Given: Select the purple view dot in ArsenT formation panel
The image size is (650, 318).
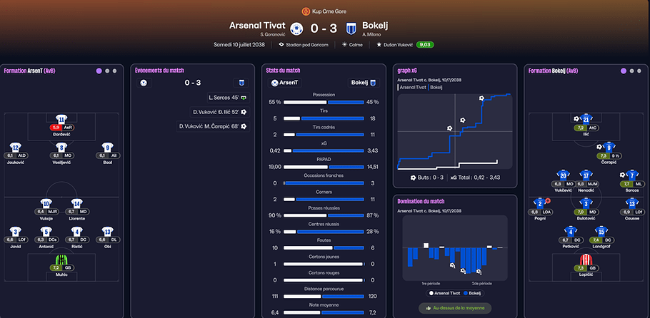Looking at the screenshot, I should click(99, 71).
